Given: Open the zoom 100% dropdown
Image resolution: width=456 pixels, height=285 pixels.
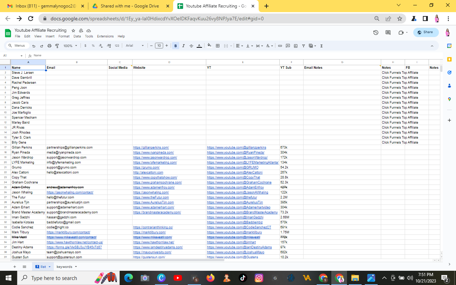Looking at the screenshot, I should [x=70, y=46].
